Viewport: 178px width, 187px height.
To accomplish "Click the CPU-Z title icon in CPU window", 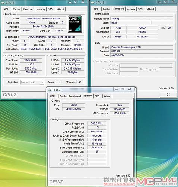I will point(3,3).
